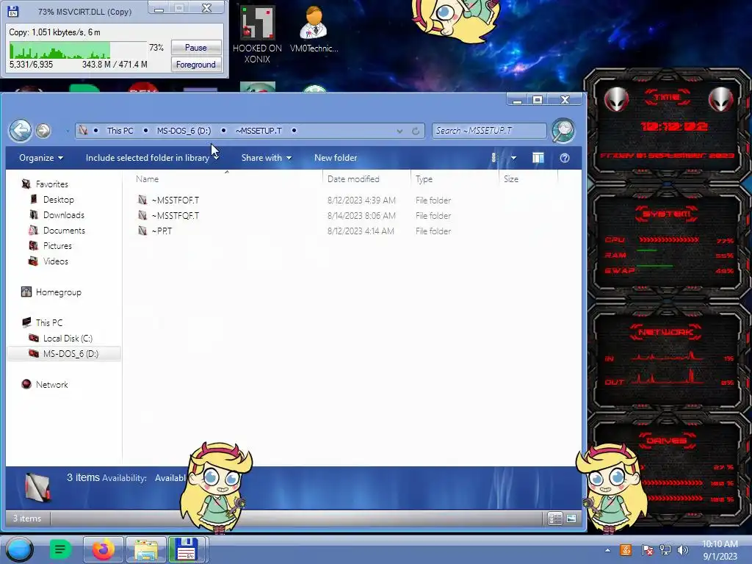Click the magnifier search button
Viewport: 752px width, 564px height.
(563, 131)
